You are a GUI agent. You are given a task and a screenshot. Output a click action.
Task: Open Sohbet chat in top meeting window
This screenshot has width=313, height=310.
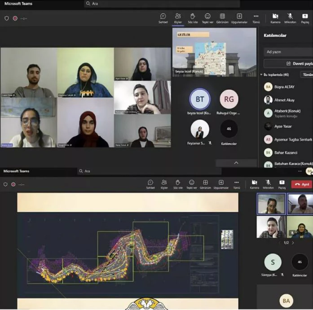click(163, 18)
